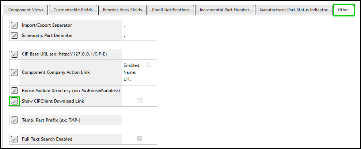Toggle Full Text Search Enabled checkbox
361x149 pixels.
click(x=139, y=138)
